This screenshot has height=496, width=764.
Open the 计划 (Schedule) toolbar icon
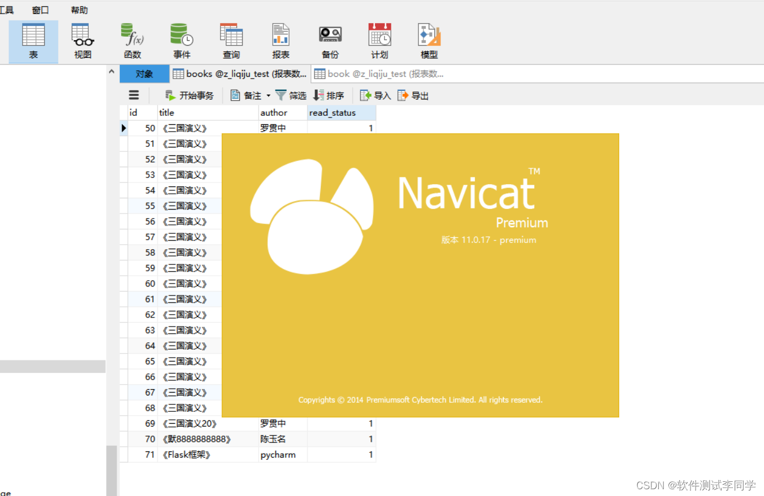(379, 42)
